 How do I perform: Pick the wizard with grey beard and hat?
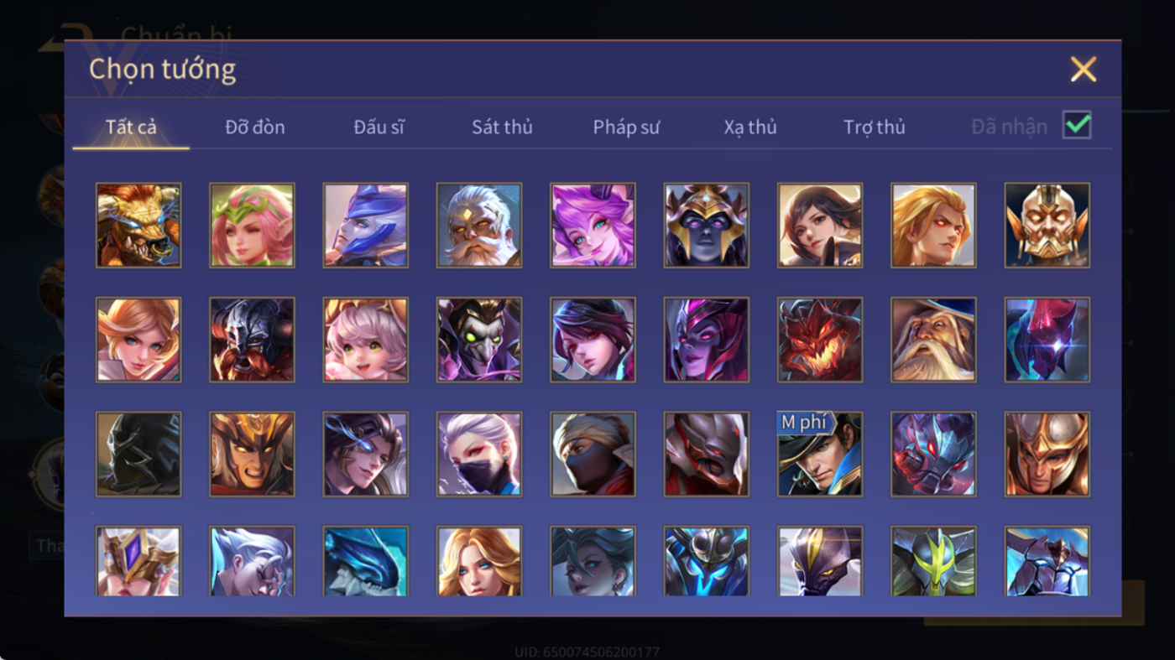pyautogui.click(x=933, y=340)
